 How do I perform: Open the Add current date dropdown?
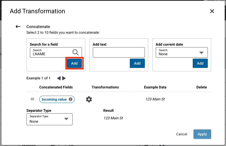pyautogui.click(x=182, y=52)
